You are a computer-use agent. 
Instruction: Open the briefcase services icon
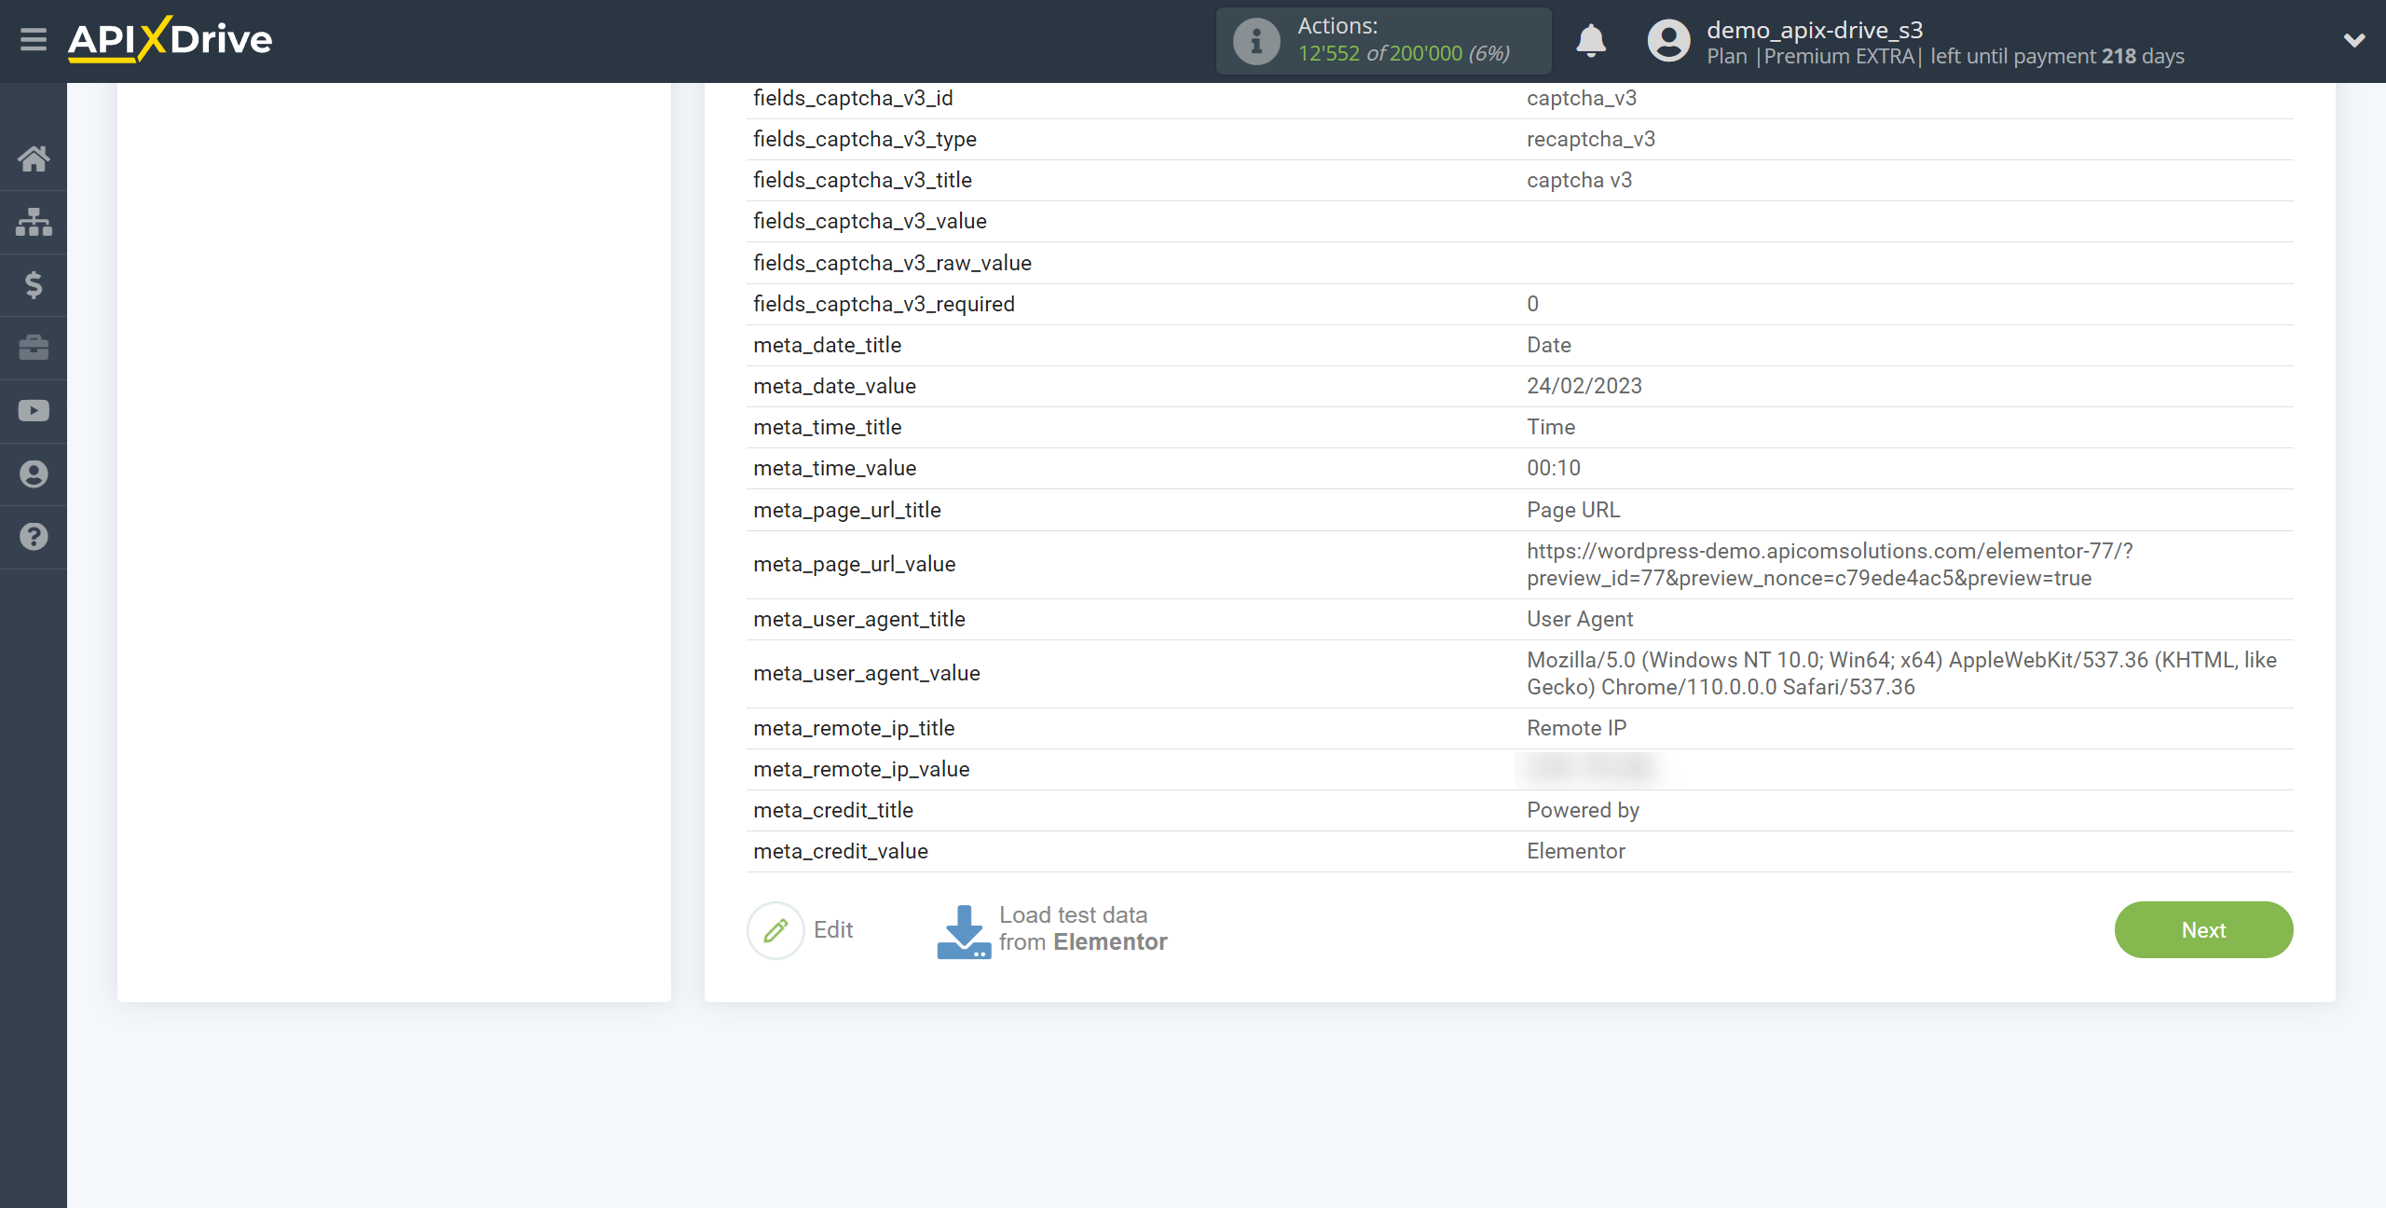click(34, 348)
